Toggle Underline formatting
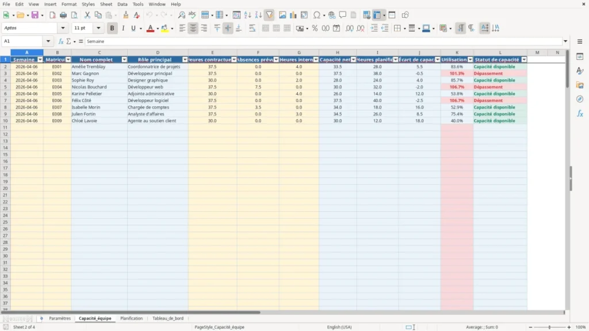This screenshot has height=331, width=589. [133, 28]
